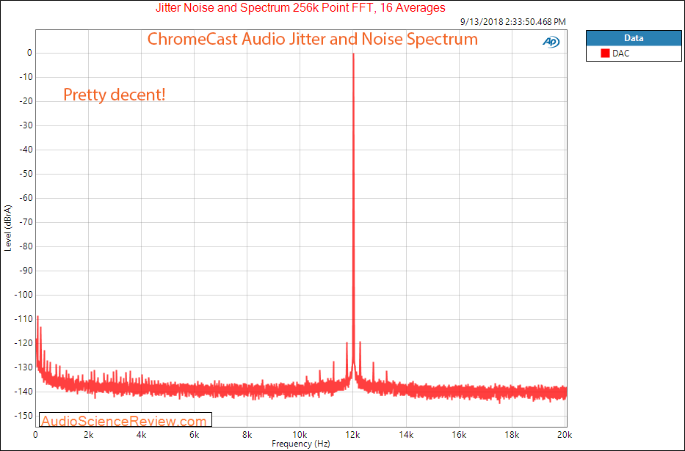Image resolution: width=685 pixels, height=451 pixels.
Task: Click the -150 y-axis tick label
Action: (23, 416)
